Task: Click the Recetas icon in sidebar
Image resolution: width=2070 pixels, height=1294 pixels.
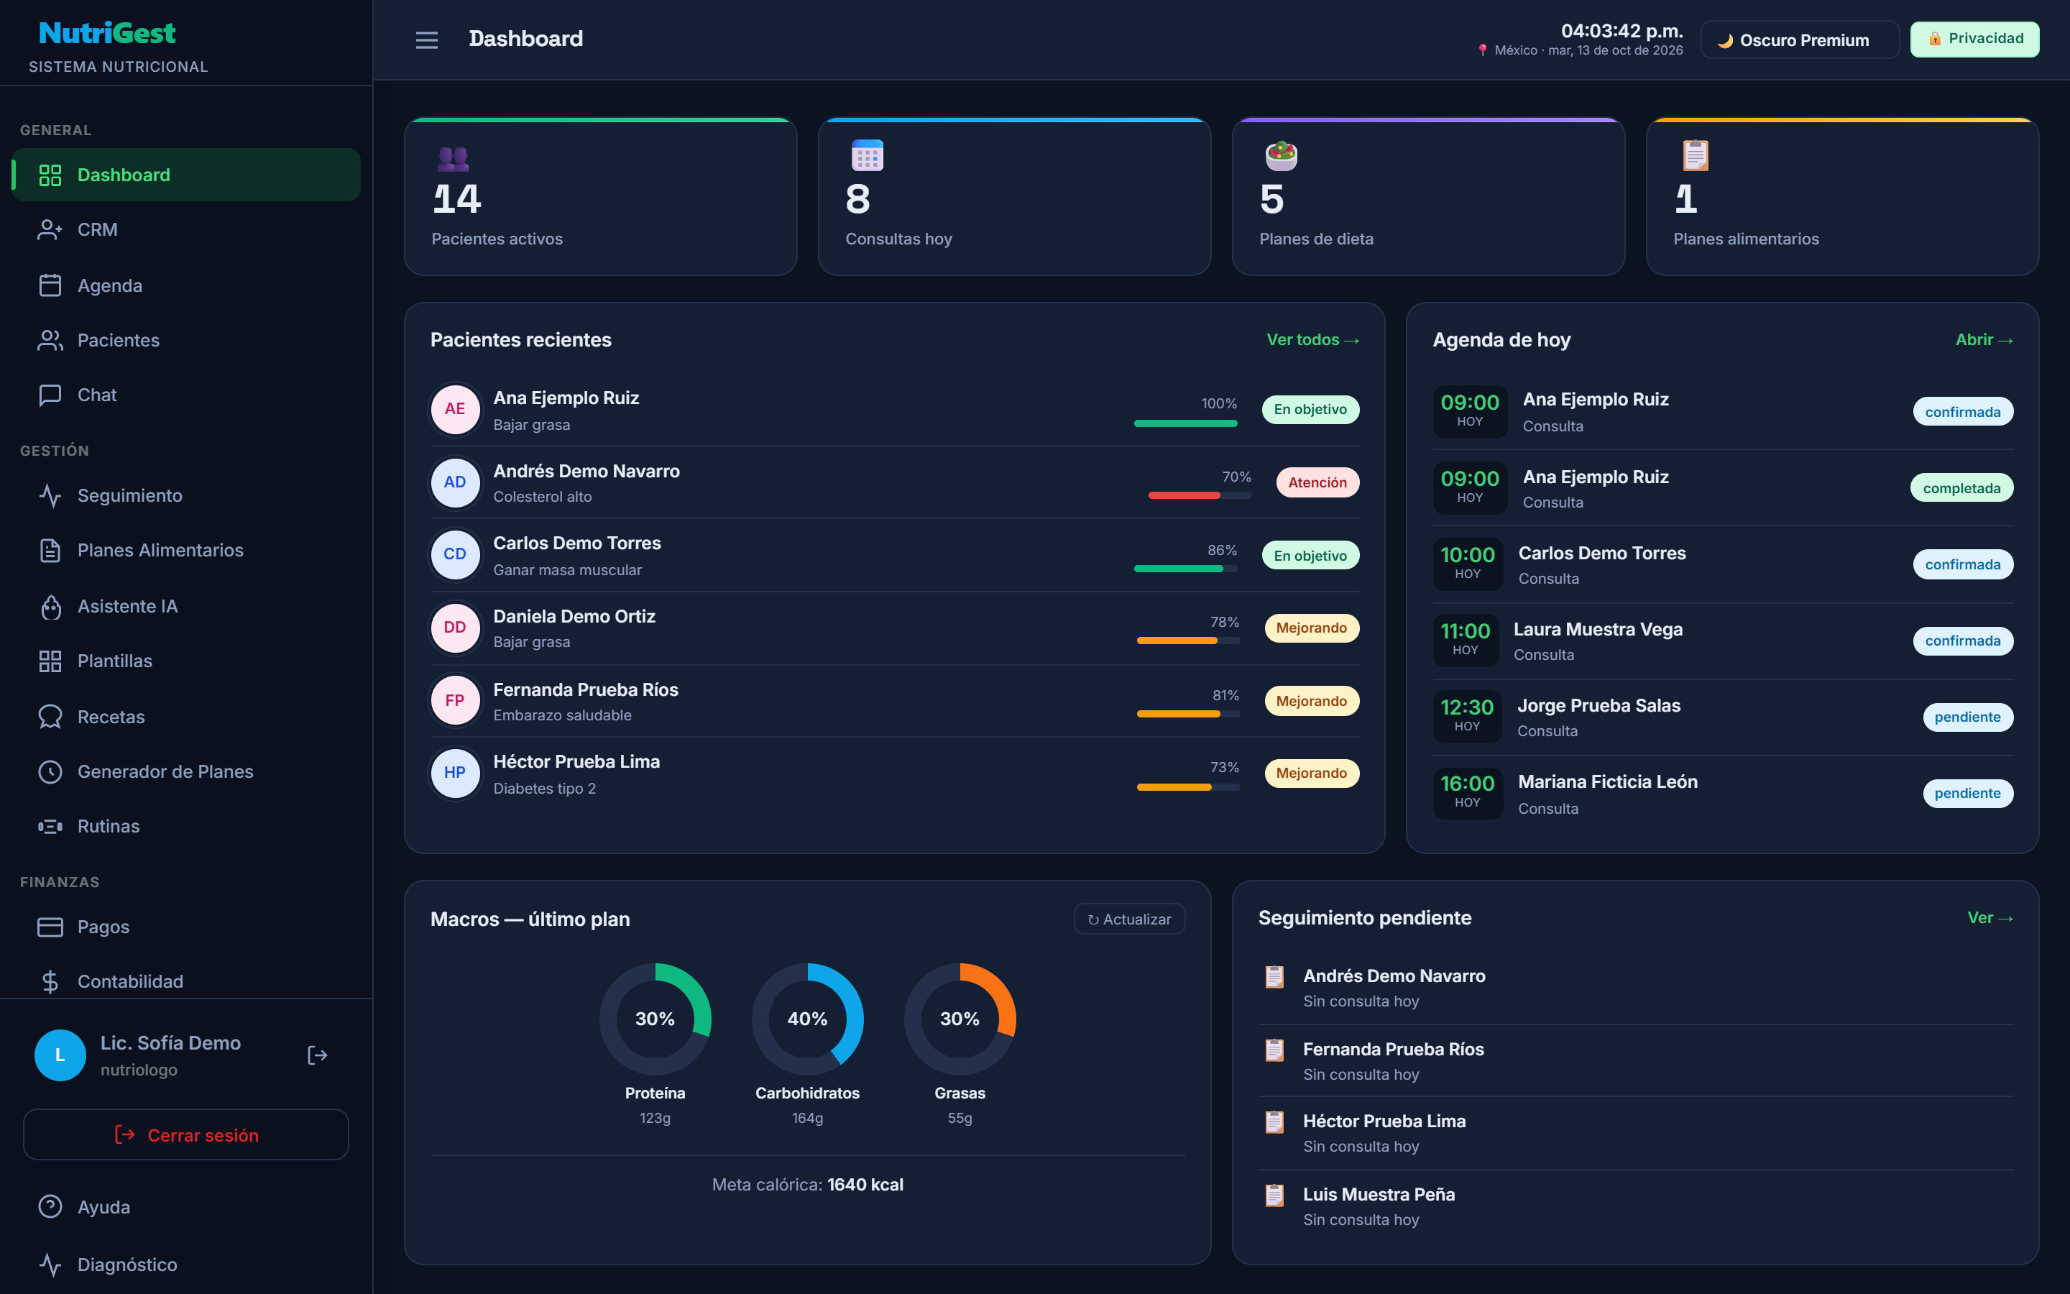Action: click(50, 716)
